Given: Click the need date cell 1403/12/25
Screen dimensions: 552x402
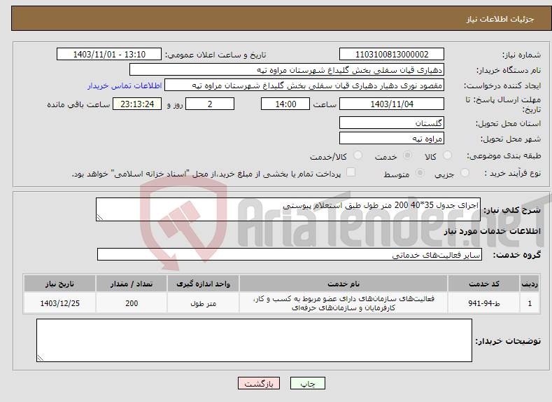Looking at the screenshot, I should (x=60, y=303).
